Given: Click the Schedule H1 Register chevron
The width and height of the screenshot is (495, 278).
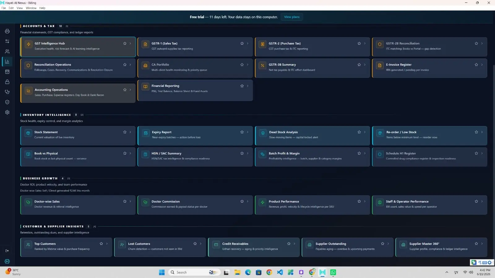Looking at the screenshot, I should [x=482, y=153].
